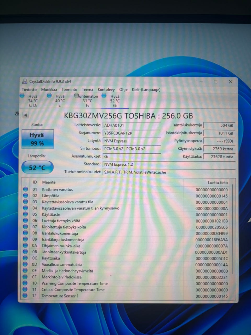
Task: Click status icon for Käyttöaste row
Action: pyautogui.click(x=25, y=214)
